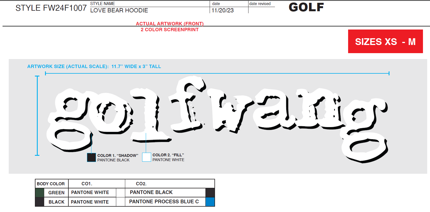This screenshot has height=212, width=430.
Task: Click the blue vertical height dimension line
Action: [x=37, y=116]
